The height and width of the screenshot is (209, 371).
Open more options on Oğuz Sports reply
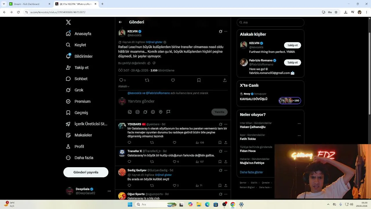click(x=226, y=194)
